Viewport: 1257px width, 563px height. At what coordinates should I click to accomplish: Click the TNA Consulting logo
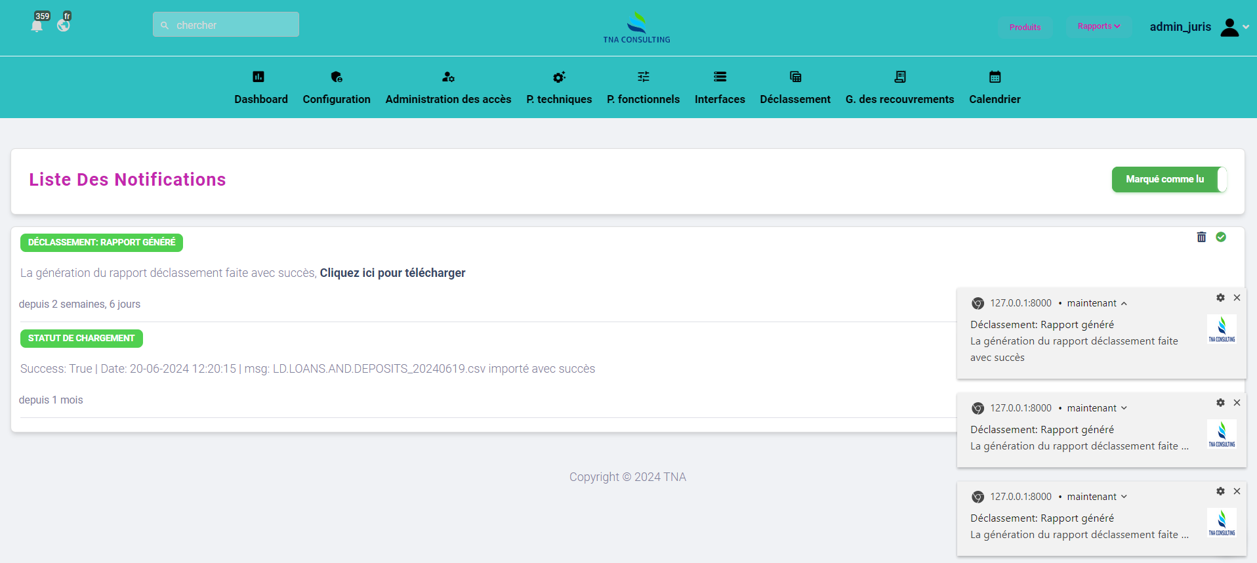[636, 28]
